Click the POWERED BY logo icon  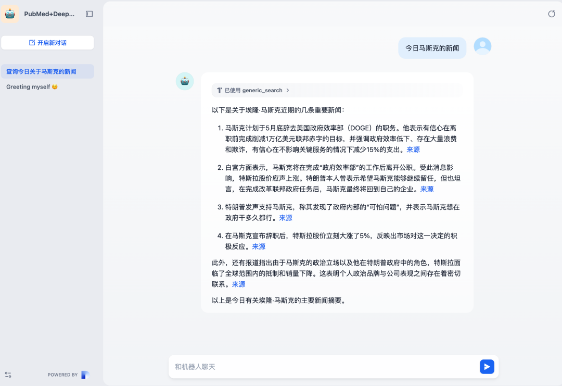coord(84,375)
